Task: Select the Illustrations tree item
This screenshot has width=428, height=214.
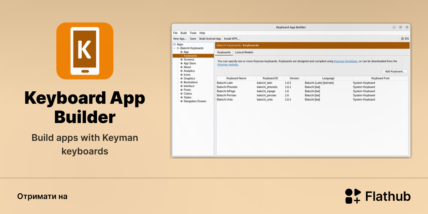Action: (x=189, y=82)
